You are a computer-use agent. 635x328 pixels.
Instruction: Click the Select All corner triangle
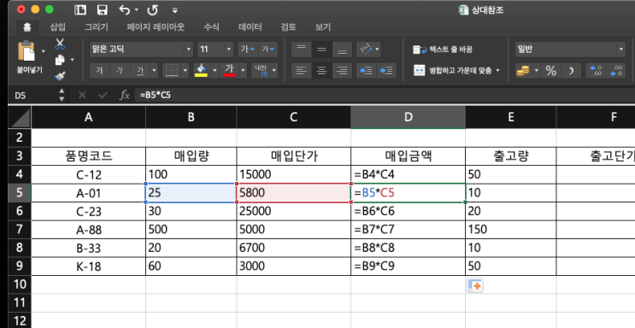tap(20, 117)
